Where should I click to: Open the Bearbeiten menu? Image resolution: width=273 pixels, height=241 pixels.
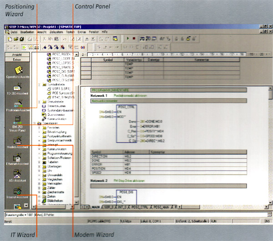pyautogui.click(x=27, y=32)
